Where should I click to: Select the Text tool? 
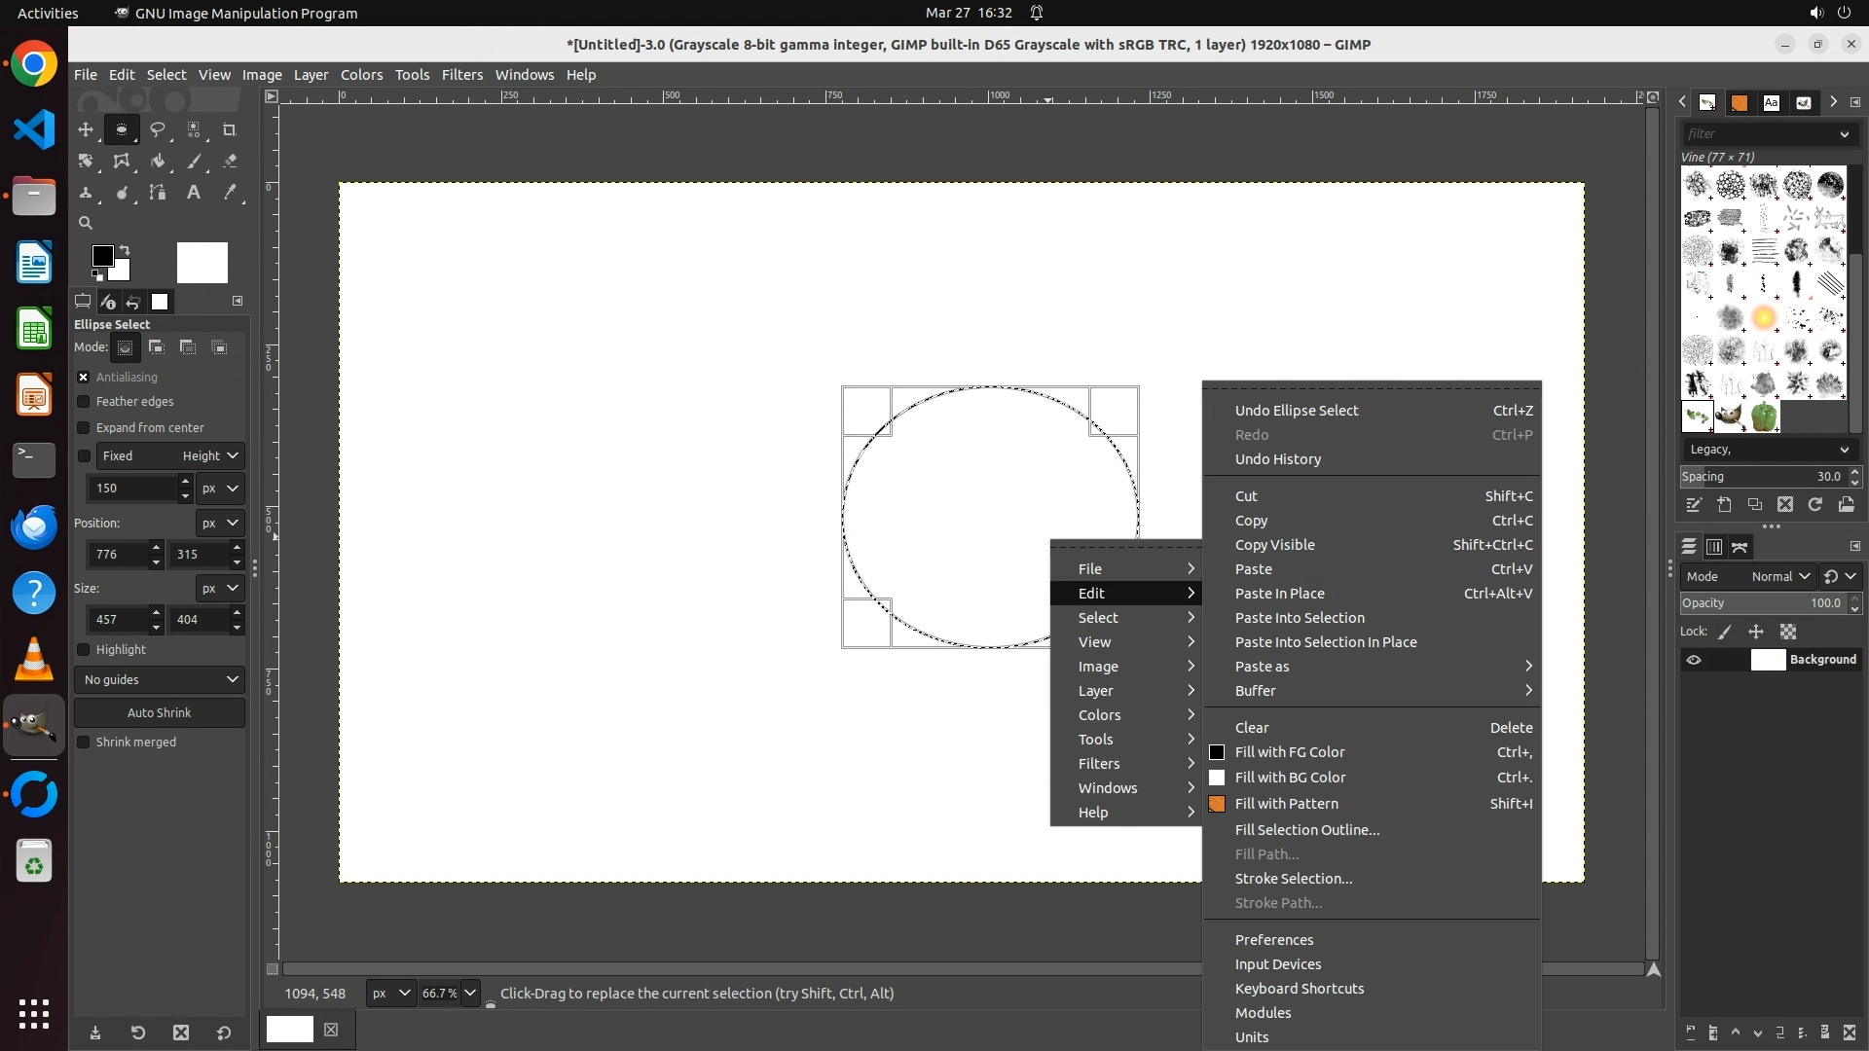tap(194, 193)
